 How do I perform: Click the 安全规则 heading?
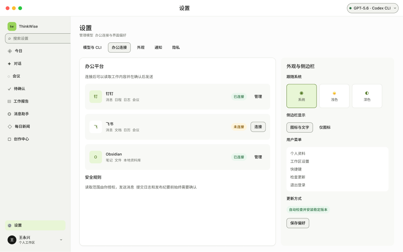(93, 178)
